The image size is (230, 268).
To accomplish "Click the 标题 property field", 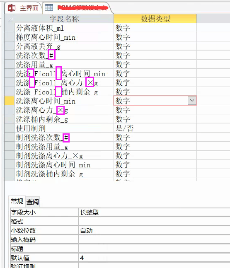I will 155,249.
